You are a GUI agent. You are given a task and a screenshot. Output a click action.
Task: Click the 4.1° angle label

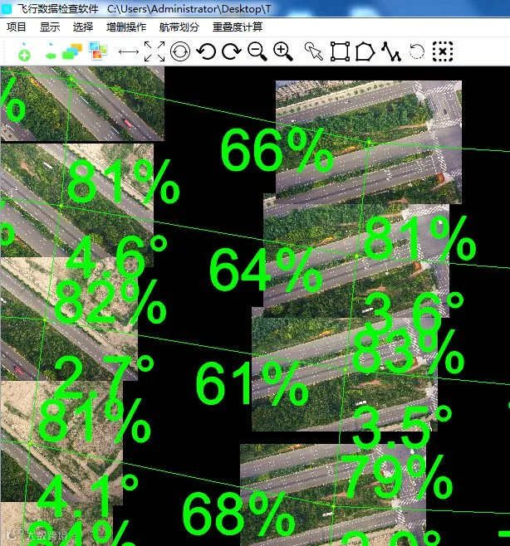88,496
